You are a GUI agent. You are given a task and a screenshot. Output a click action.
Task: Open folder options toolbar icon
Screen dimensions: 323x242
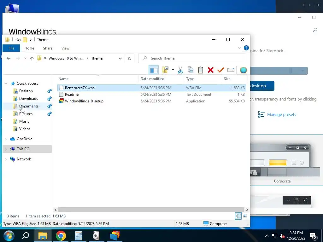click(x=165, y=70)
